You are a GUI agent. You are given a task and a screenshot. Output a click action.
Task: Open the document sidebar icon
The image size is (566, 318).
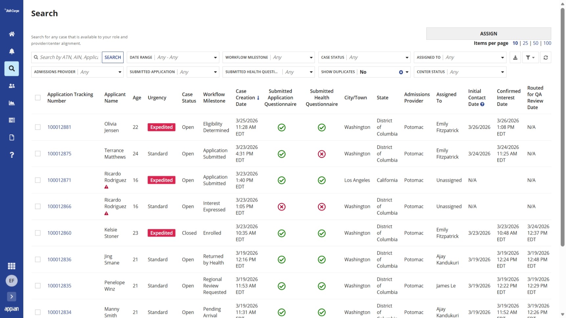click(x=12, y=137)
